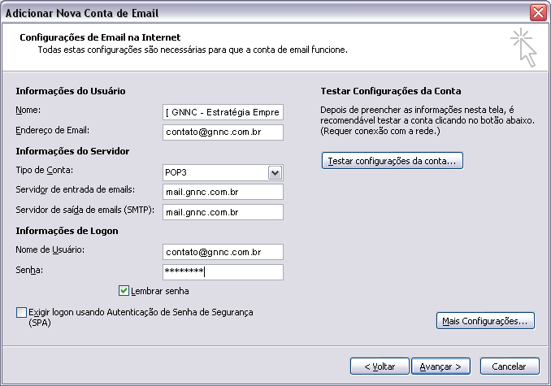551x386 pixels.
Task: Uncheck the Lembrar senha checkbox
Action: click(124, 291)
